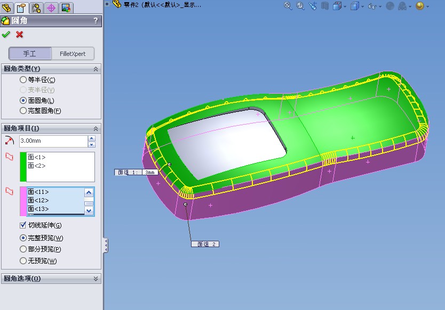
Task: Decrease the fillet radius with down arrow
Action: click(91, 144)
